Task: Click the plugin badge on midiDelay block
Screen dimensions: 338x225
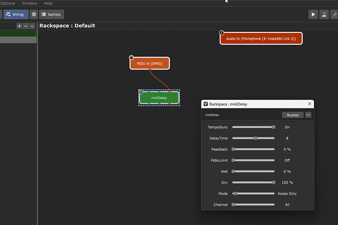Action: pos(141,91)
